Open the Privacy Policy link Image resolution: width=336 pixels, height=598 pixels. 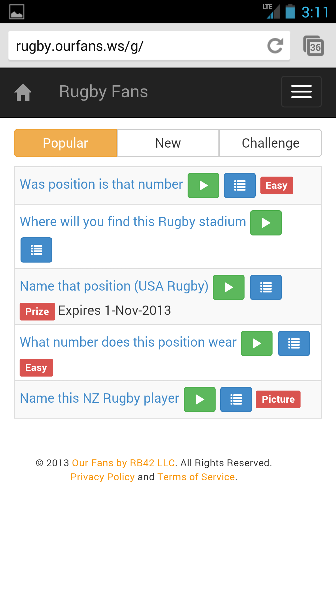coord(102,477)
